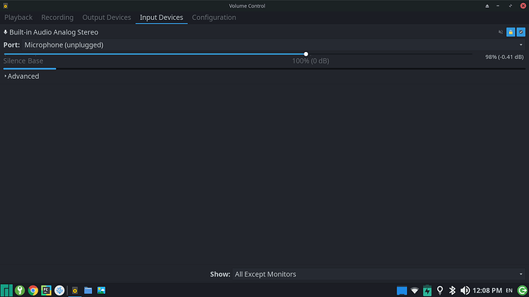Open the Wi-Fi network tray icon
Screen dimensions: 529x297
[415, 290]
